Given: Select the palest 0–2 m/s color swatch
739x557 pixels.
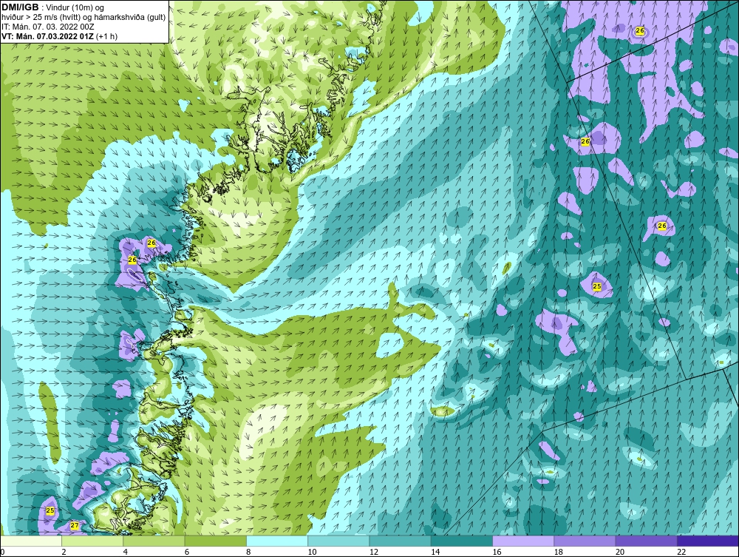Looking at the screenshot, I should coord(30,541).
